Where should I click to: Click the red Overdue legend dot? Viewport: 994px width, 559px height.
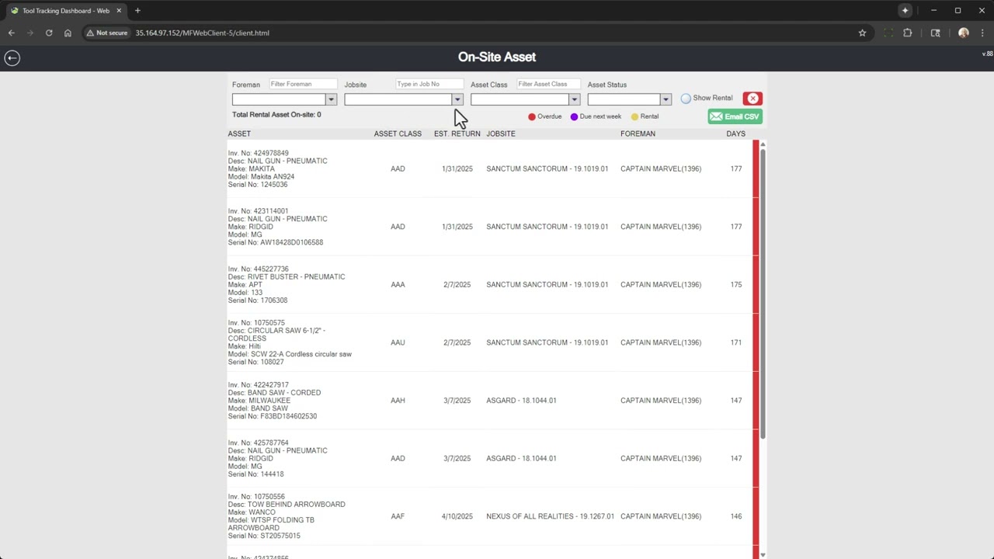532,116
